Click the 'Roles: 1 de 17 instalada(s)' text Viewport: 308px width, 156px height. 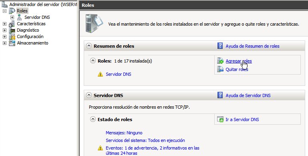pos(125,61)
